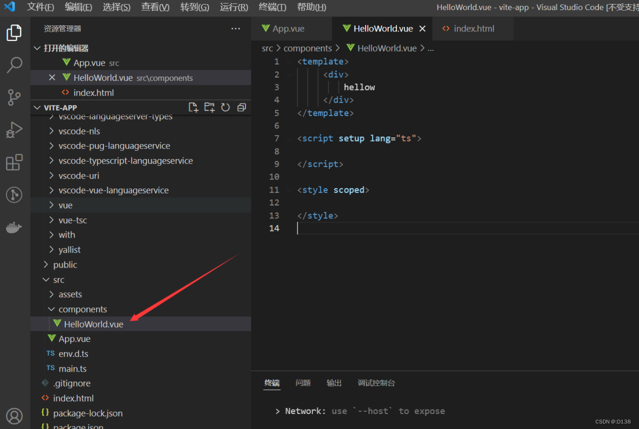
Task: Open index.html in the project tree
Action: 140,398
